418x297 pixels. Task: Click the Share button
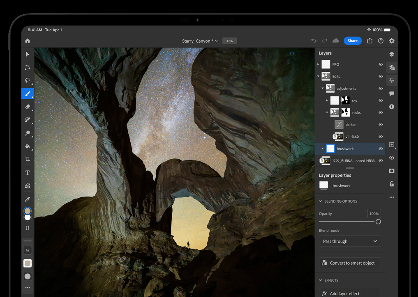tap(352, 41)
